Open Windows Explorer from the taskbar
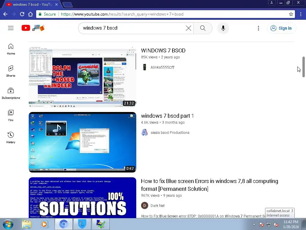 (x=27, y=224)
